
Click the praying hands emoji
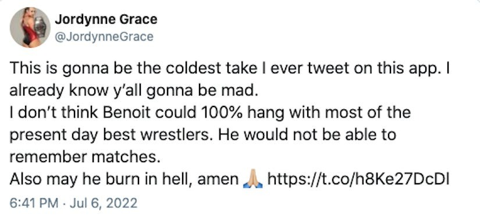coord(253,180)
